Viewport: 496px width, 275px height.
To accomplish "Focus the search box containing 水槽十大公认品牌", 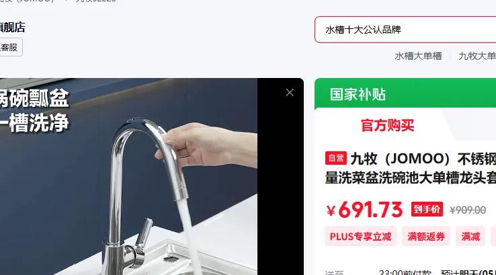I will point(405,30).
